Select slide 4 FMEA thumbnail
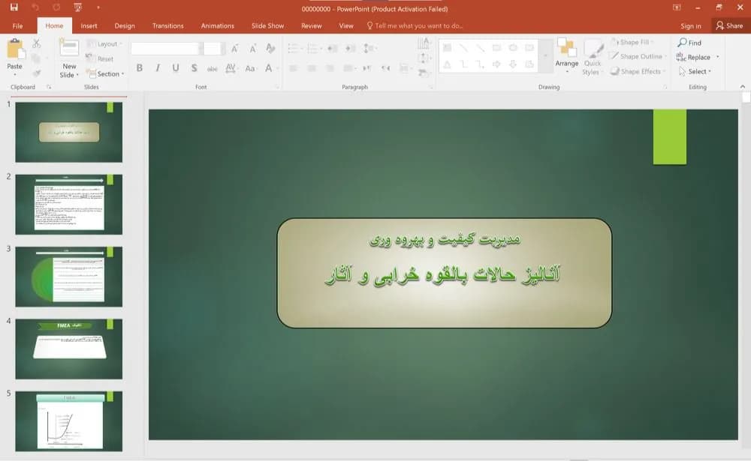 [x=69, y=349]
